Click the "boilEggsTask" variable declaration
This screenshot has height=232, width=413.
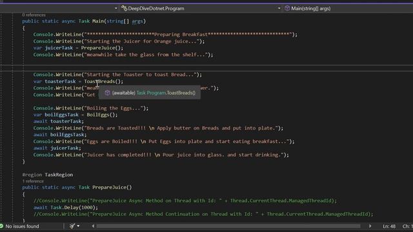click(x=62, y=115)
